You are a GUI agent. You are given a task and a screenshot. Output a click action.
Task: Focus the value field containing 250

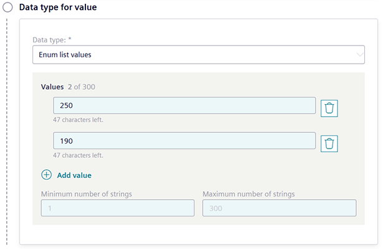185,105
